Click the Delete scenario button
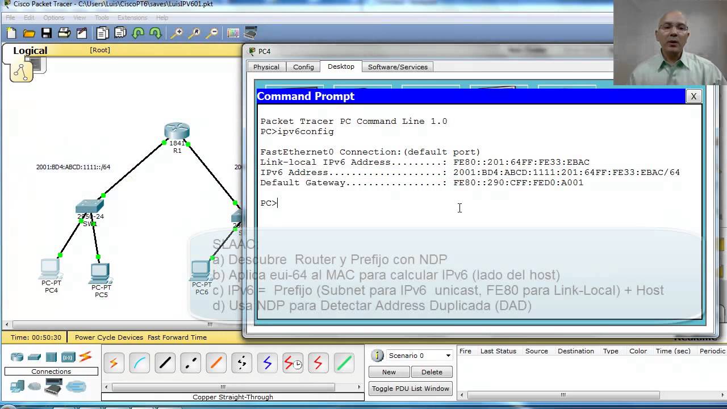Viewport: 727px width, 409px height. [x=432, y=372]
